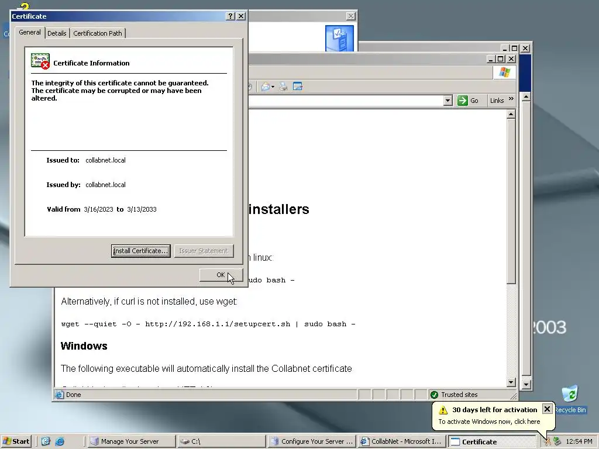The image size is (599, 449).
Task: Click the page text about curl and wget
Action: click(149, 302)
